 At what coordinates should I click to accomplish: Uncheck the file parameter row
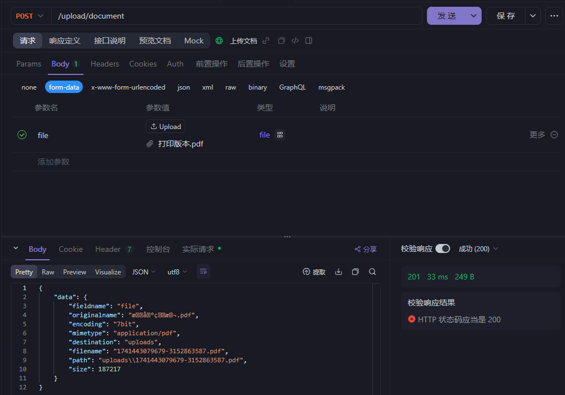click(22, 135)
